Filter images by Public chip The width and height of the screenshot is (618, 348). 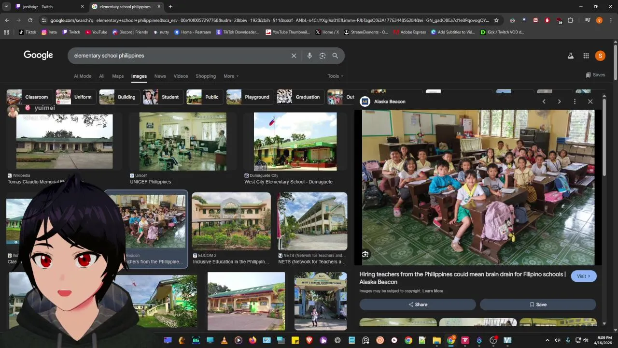204,97
